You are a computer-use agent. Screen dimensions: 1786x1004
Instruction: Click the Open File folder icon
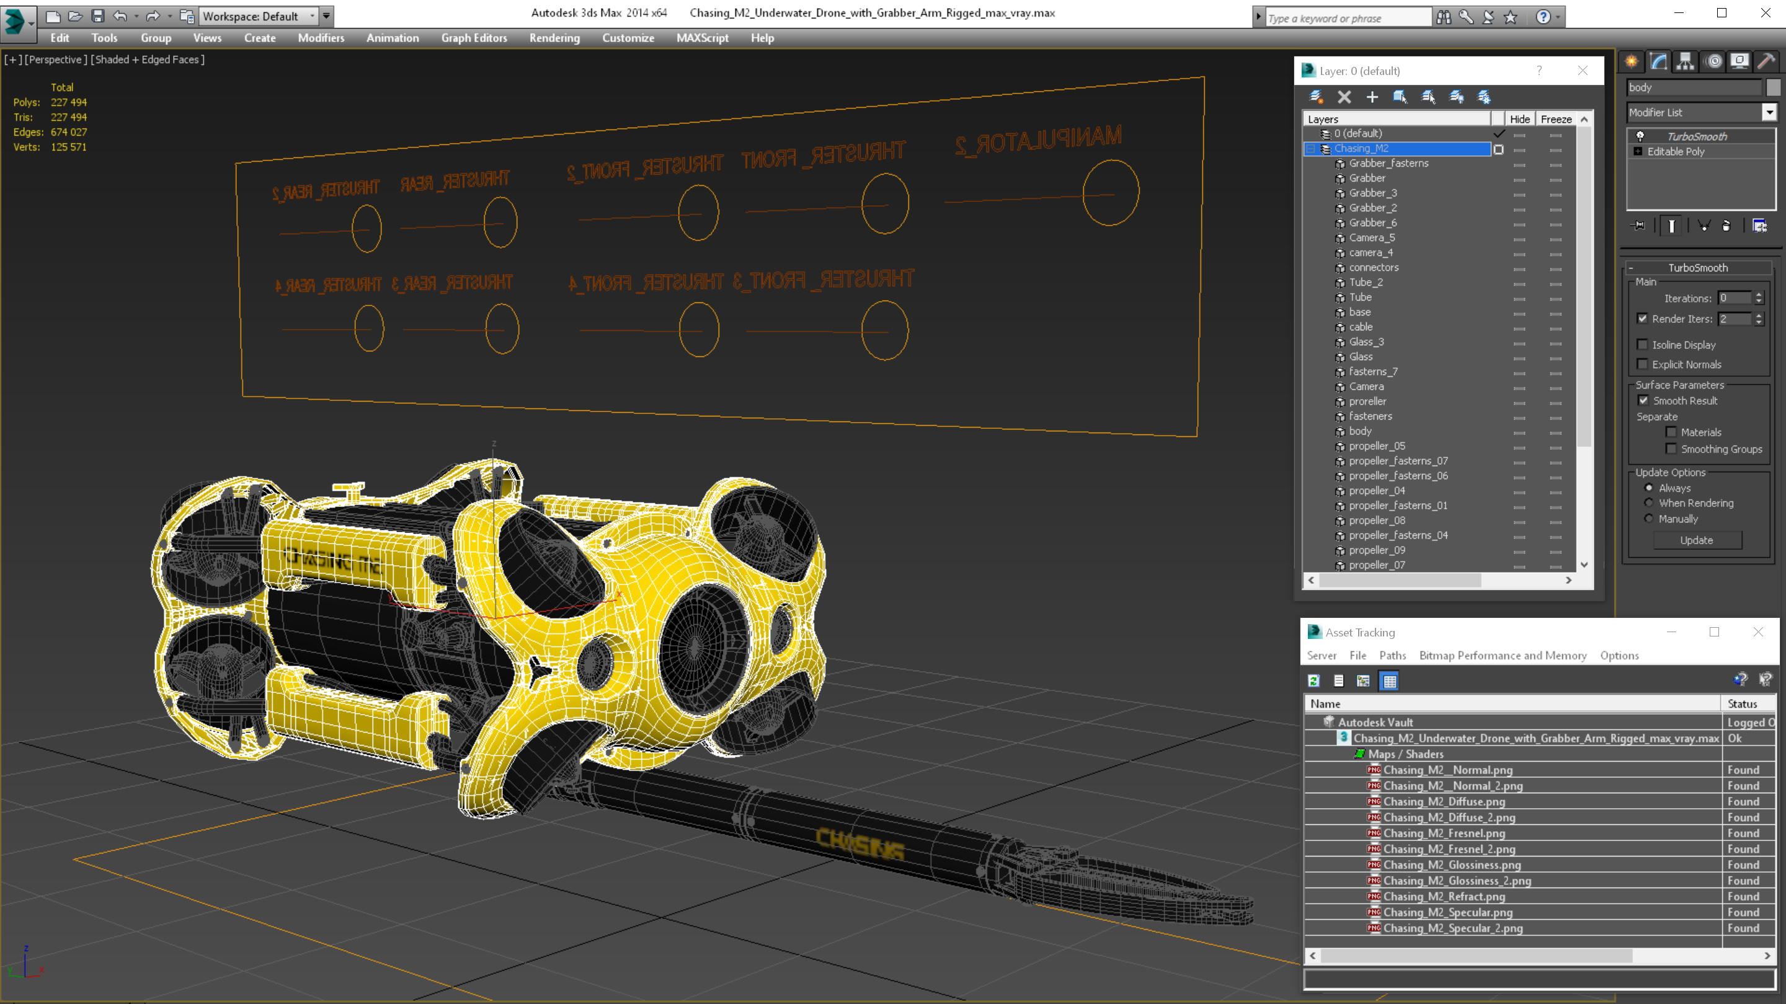tap(75, 16)
